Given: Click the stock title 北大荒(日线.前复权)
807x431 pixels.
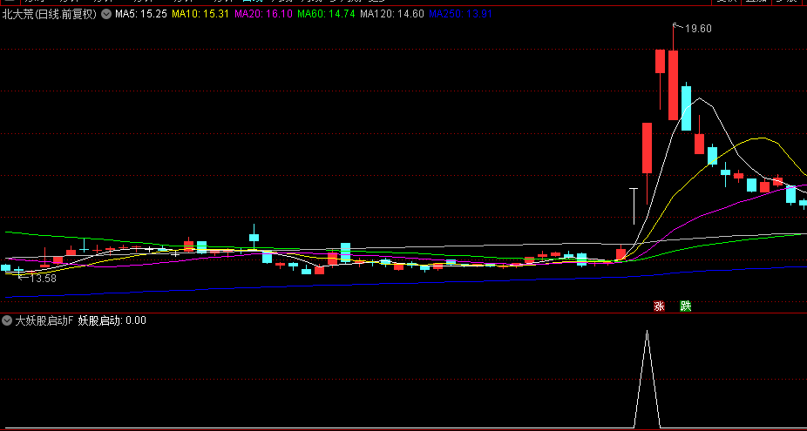Looking at the screenshot, I should click(50, 15).
